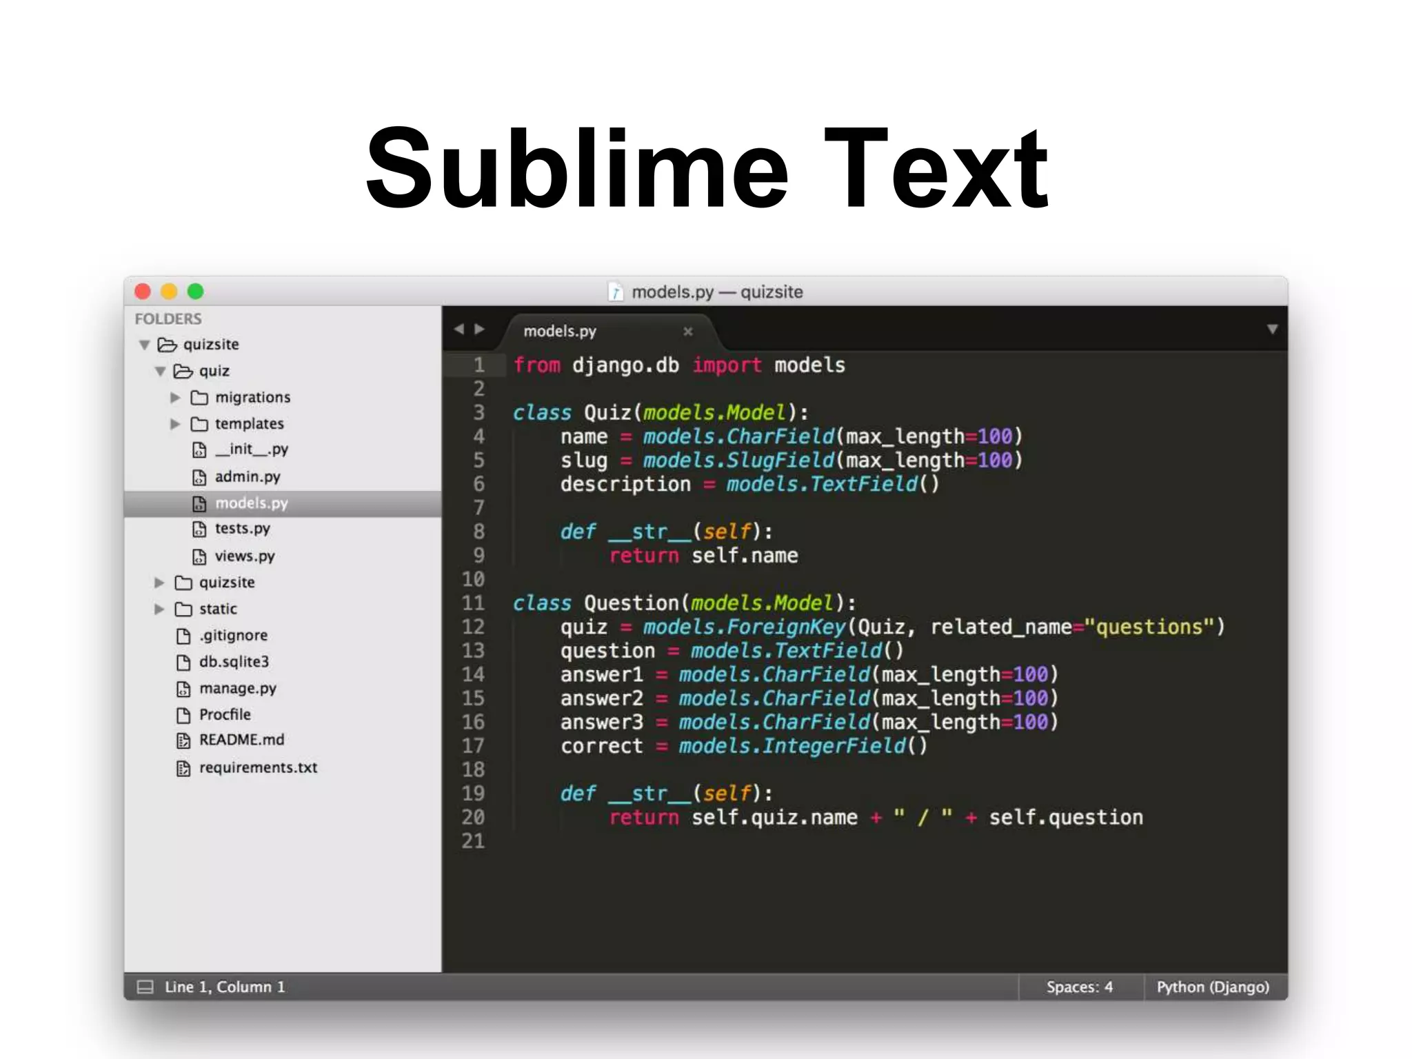Go to next tab with right arrow

coord(480,330)
